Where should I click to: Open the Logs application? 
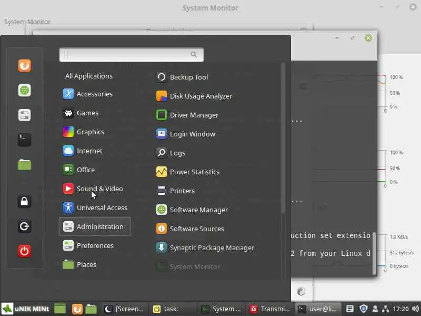(171, 153)
